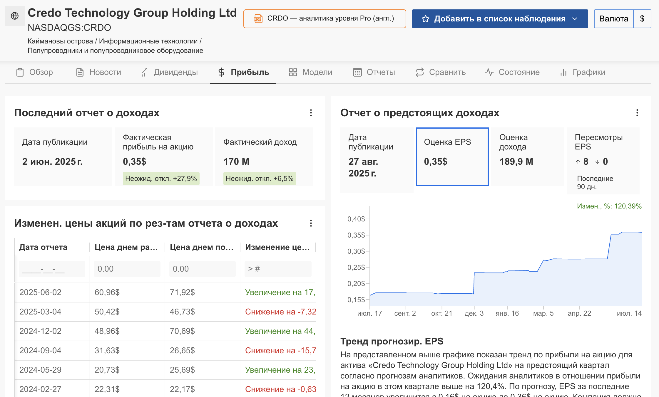Click the Валюта button

pos(614,19)
